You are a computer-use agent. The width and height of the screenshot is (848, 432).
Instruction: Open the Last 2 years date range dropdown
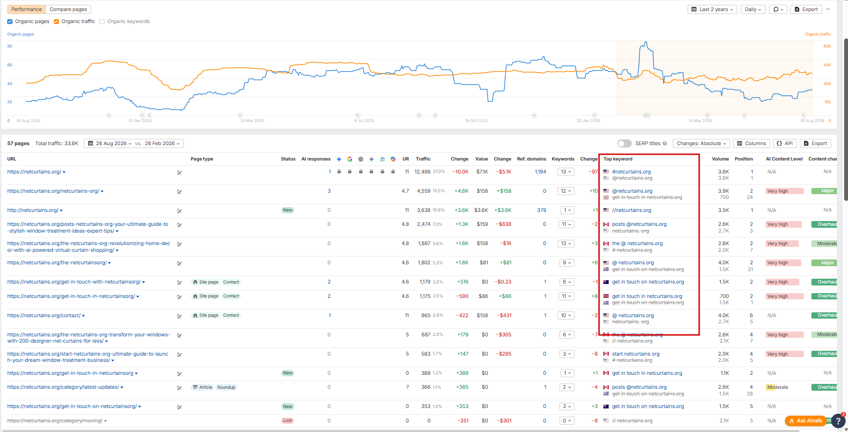(712, 9)
